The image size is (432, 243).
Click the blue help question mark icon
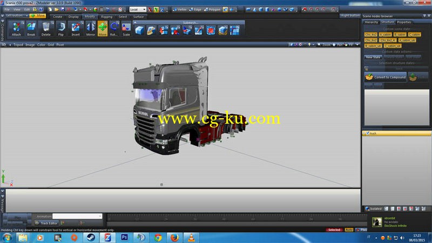point(41,9)
